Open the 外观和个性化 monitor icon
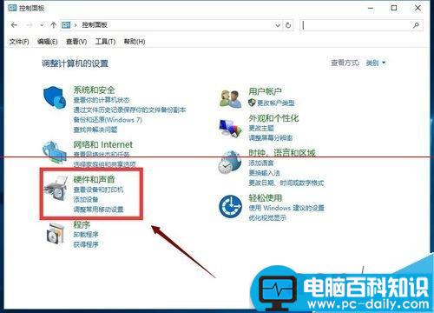Viewport: 434px width, 313px height. point(230,128)
